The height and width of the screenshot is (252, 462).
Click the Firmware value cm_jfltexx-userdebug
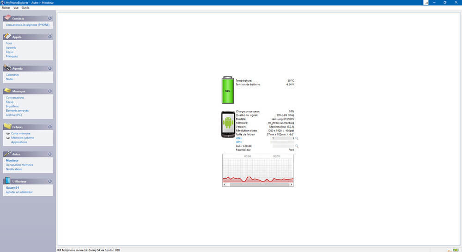(x=280, y=123)
